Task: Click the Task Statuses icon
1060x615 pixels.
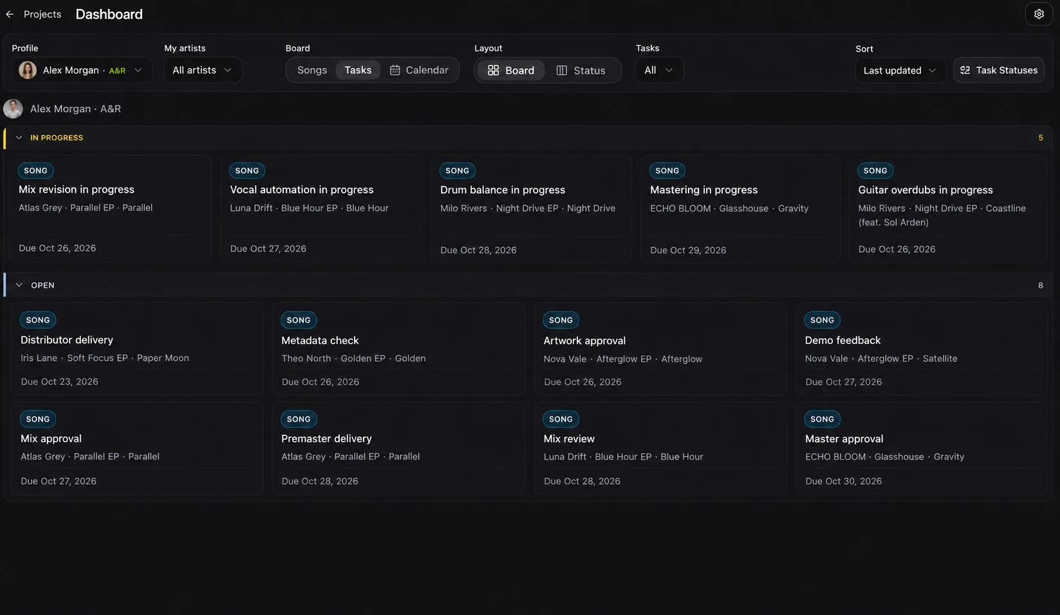Action: point(965,70)
